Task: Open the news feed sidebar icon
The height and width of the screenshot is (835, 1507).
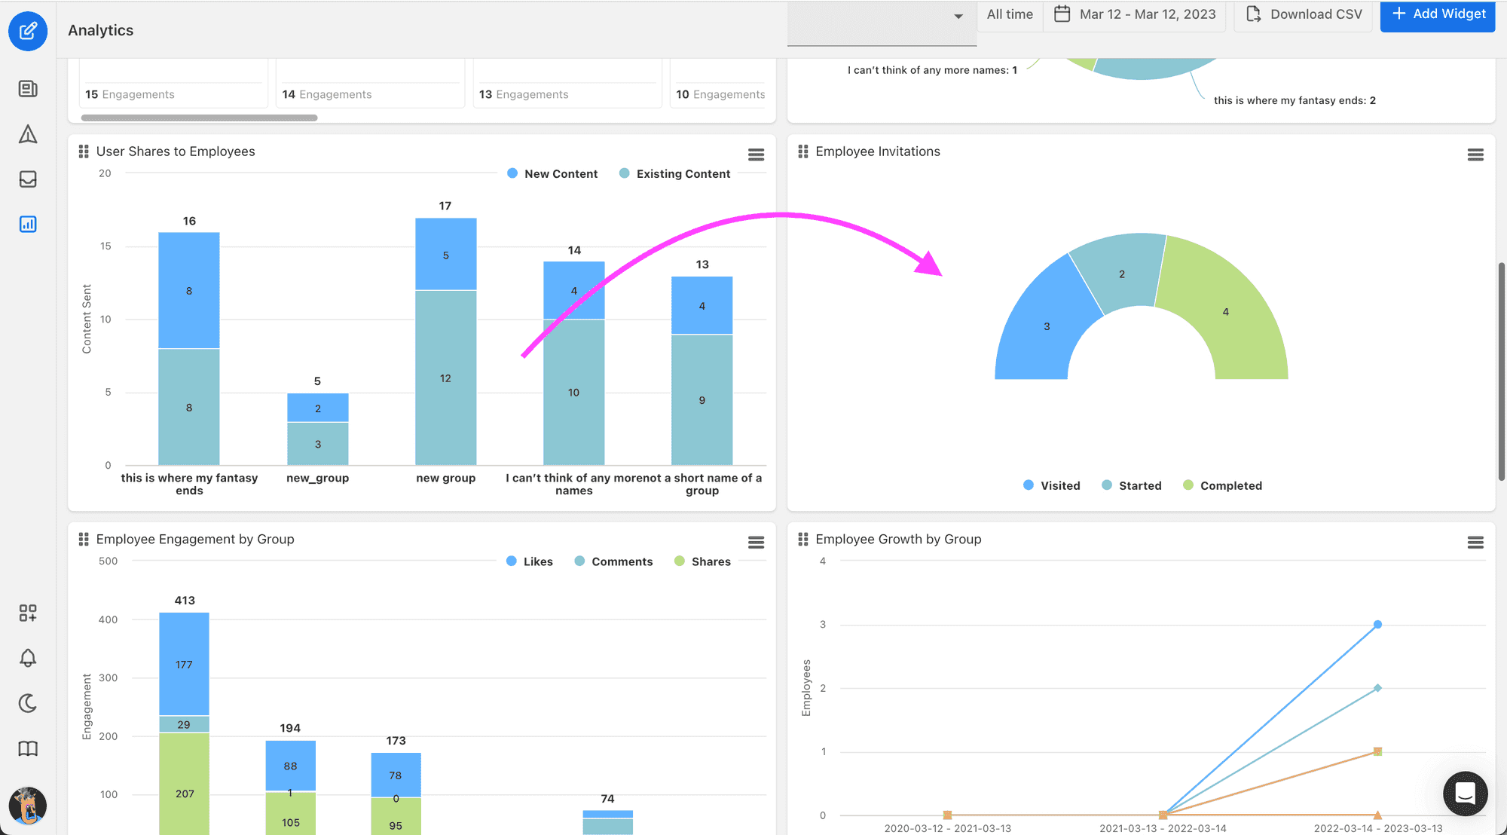Action: click(28, 89)
